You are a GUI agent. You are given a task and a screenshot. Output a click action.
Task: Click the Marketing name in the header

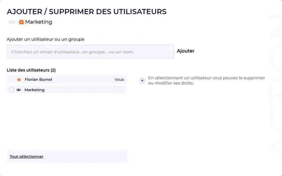(x=38, y=22)
